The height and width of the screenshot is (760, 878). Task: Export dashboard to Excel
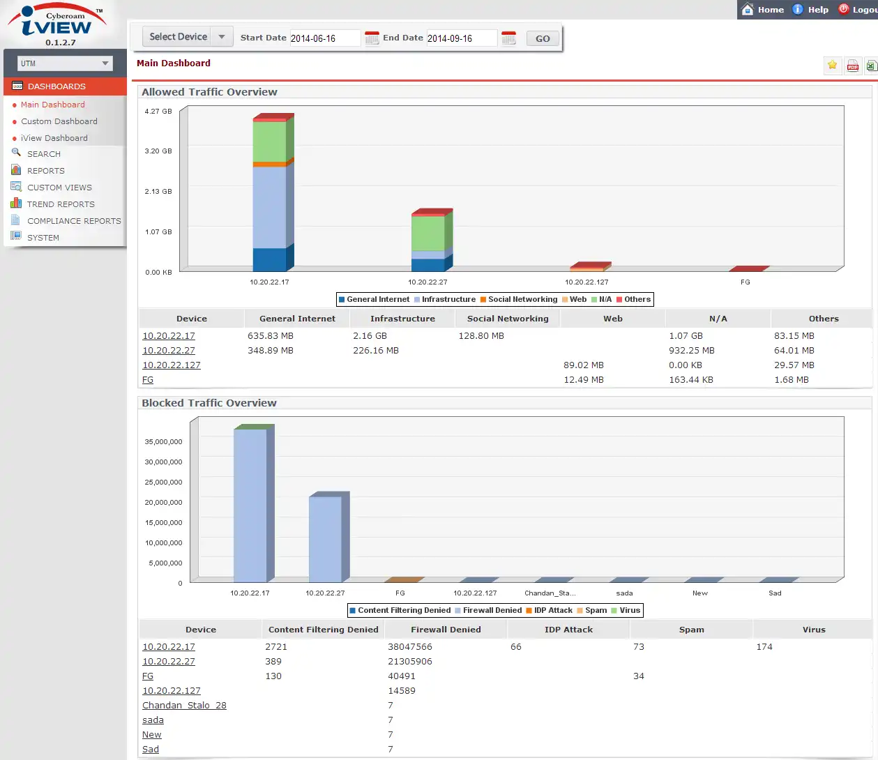click(871, 66)
